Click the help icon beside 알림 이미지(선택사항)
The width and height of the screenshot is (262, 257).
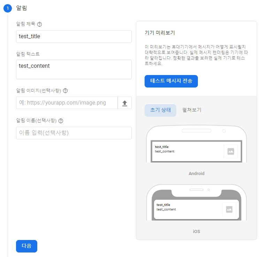65,91
